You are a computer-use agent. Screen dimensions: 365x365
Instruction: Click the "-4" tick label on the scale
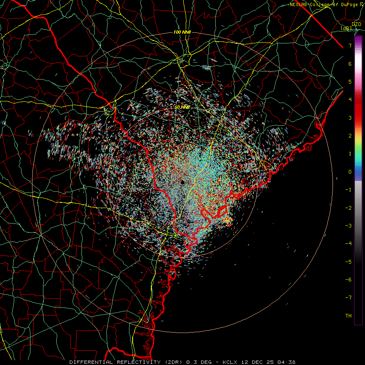pos(348,244)
